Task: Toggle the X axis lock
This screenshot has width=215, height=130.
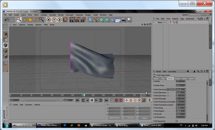Action: 48,20
